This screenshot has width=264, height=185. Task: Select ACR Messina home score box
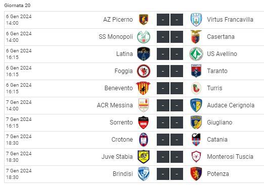coord(163,105)
